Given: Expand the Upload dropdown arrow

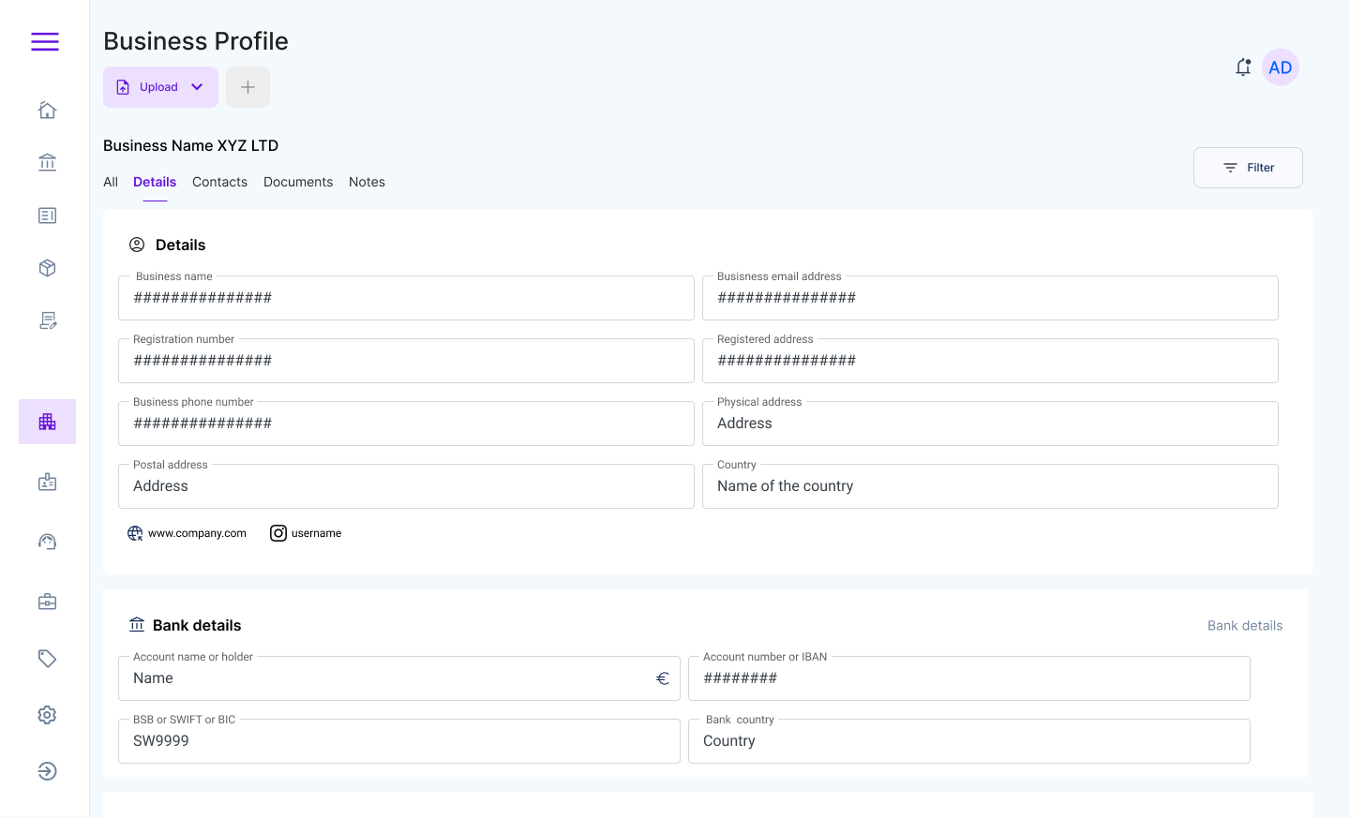Looking at the screenshot, I should [197, 86].
